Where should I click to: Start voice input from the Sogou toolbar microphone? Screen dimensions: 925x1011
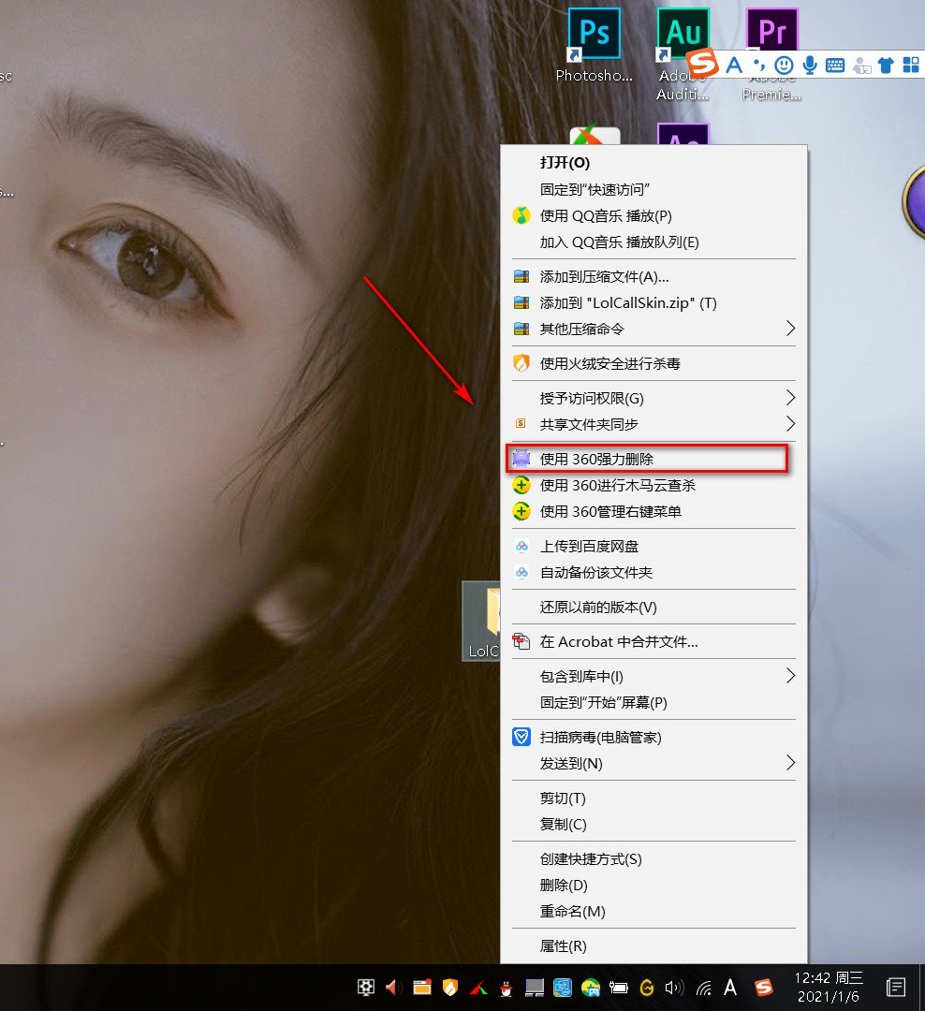[x=811, y=65]
